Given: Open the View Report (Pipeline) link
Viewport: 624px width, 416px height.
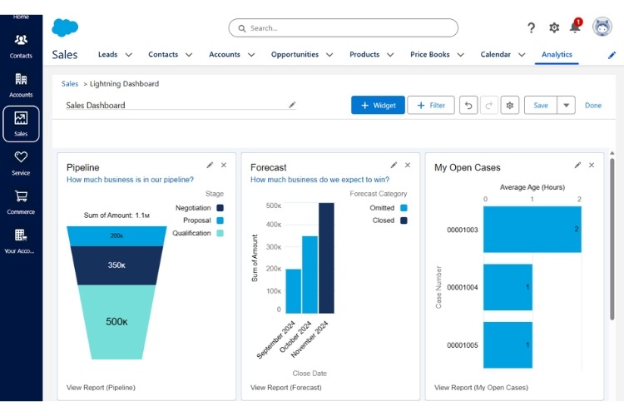Looking at the screenshot, I should pyautogui.click(x=101, y=388).
